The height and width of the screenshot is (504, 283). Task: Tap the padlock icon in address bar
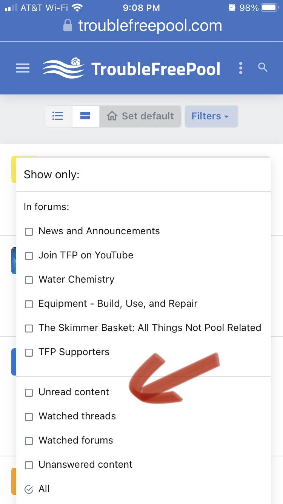coord(68,26)
